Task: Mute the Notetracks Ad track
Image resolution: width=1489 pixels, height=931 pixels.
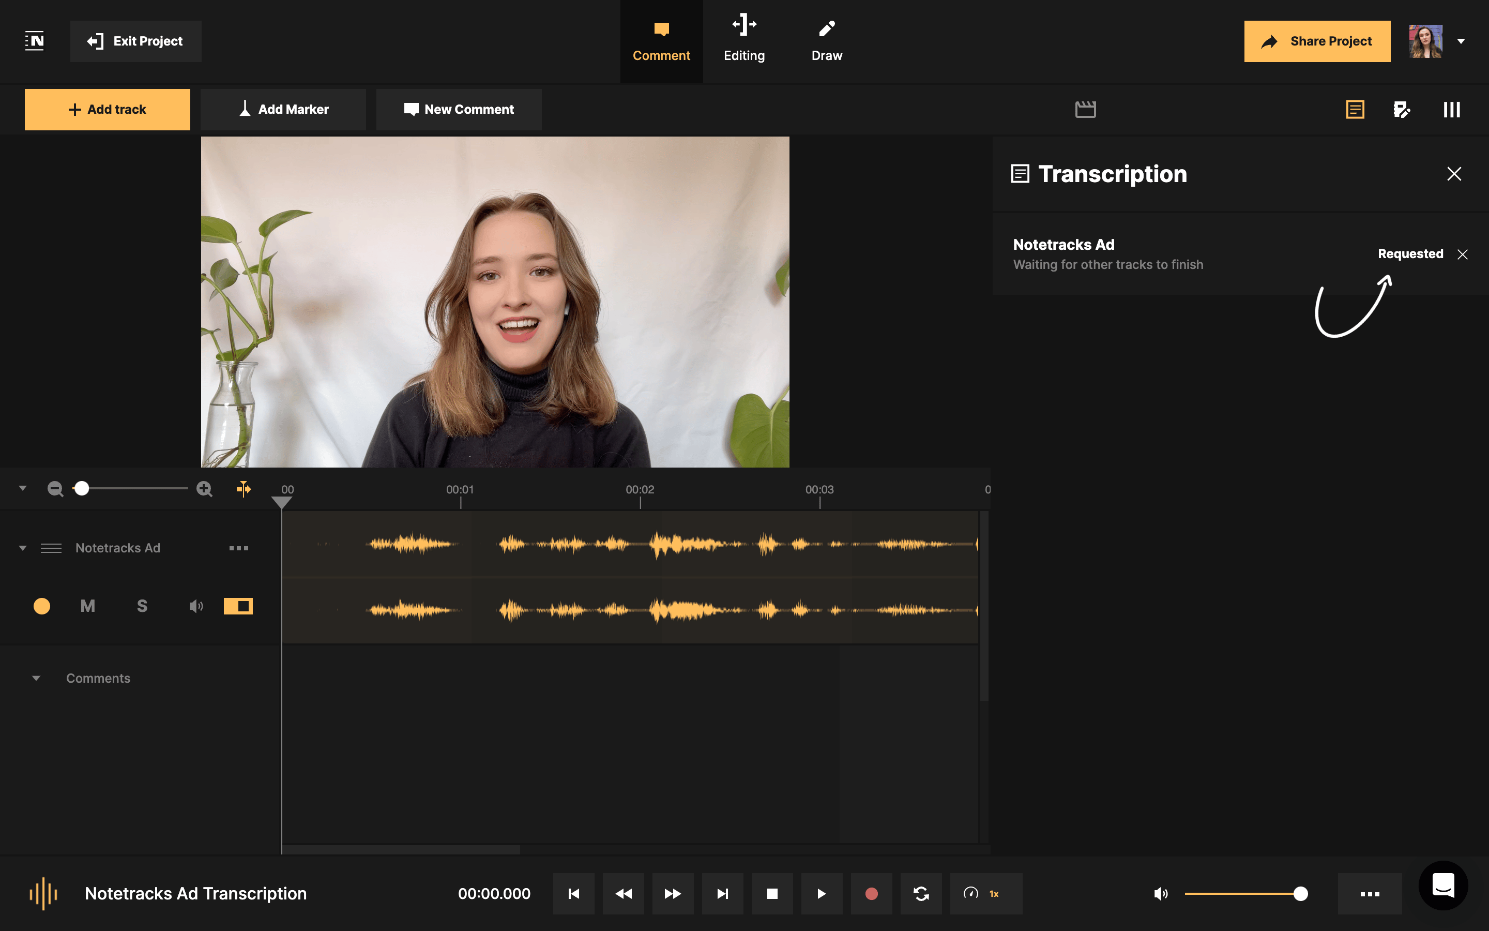Action: tap(87, 606)
